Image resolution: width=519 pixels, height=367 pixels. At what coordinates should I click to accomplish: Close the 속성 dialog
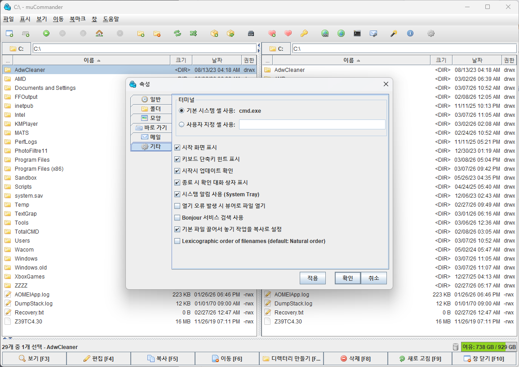click(386, 84)
